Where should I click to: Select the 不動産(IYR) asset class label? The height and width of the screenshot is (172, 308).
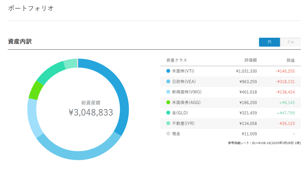pos(183,123)
